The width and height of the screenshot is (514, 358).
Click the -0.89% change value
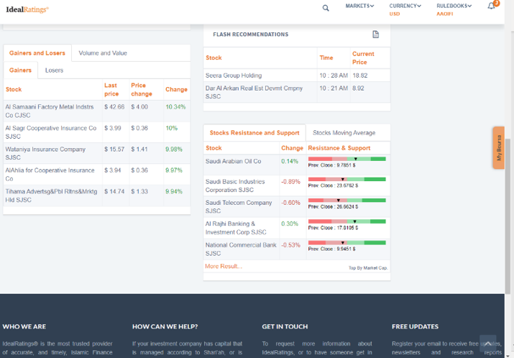pos(290,182)
